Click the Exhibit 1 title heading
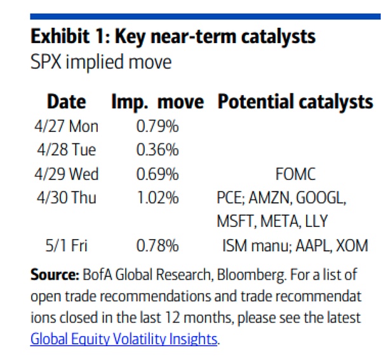 [173, 37]
